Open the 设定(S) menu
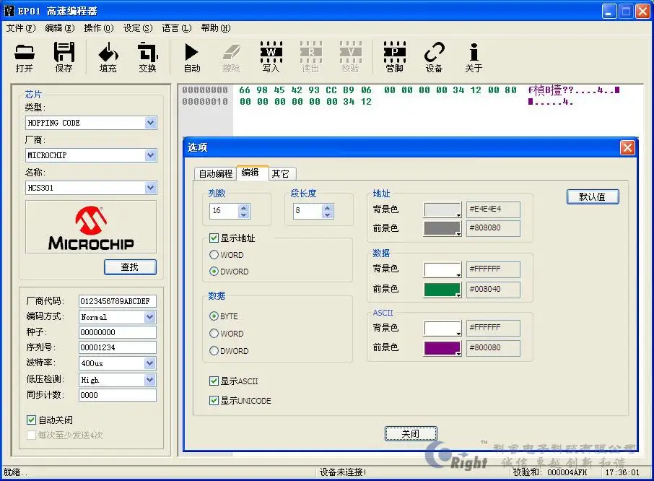Image resolution: width=654 pixels, height=481 pixels. pos(138,28)
